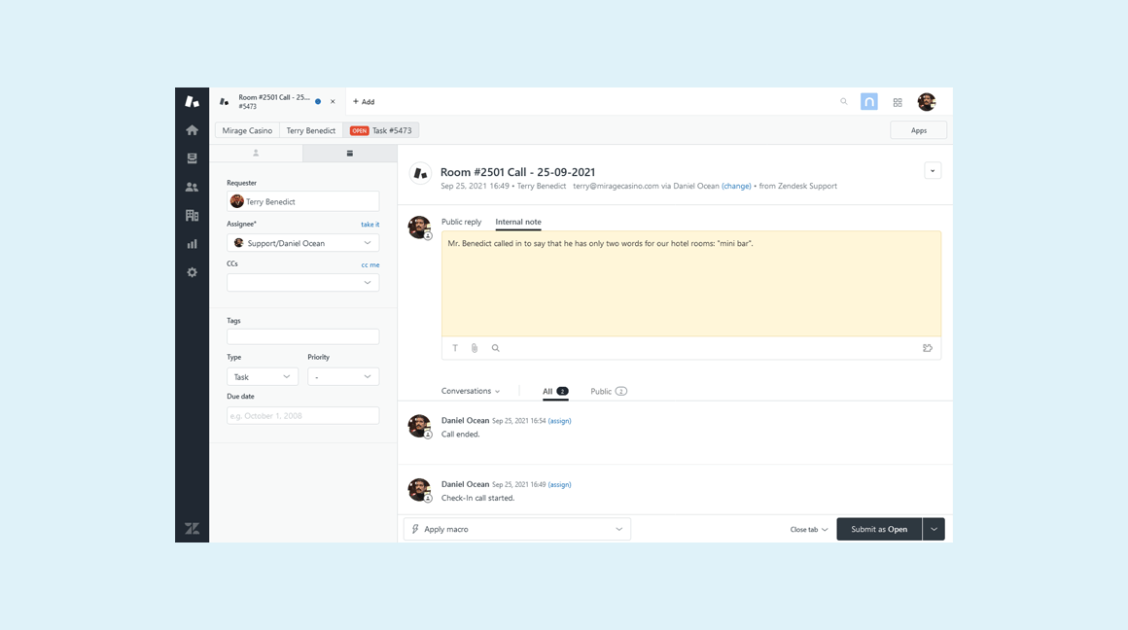This screenshot has width=1128, height=630.
Task: Open the Priority dropdown
Action: 343,376
